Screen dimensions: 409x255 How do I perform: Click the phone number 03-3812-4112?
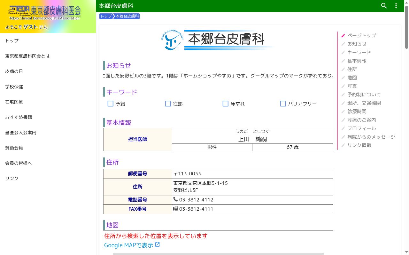pos(196,200)
